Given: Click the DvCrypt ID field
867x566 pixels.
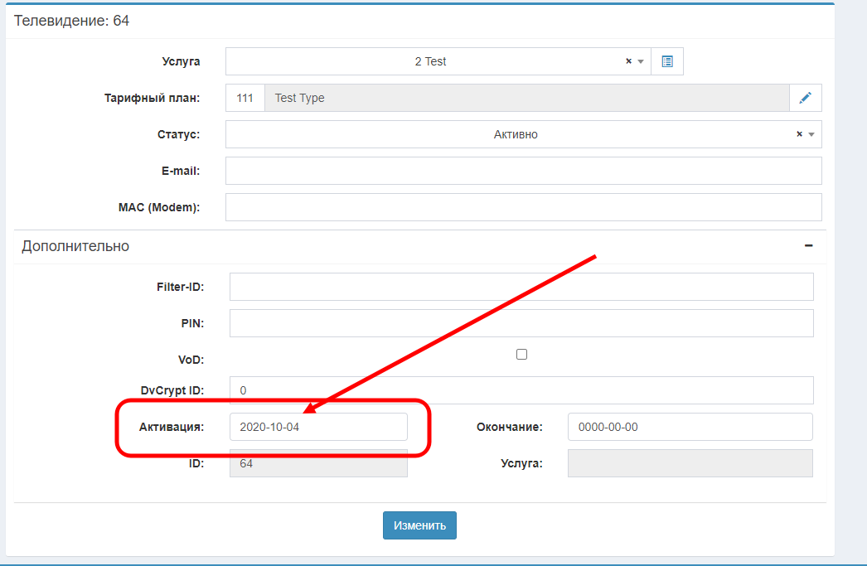Looking at the screenshot, I should tap(521, 390).
